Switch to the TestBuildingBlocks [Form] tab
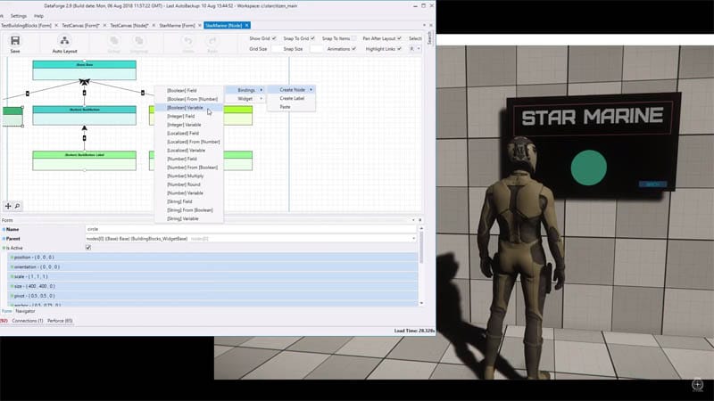714x401 pixels. 26,26
